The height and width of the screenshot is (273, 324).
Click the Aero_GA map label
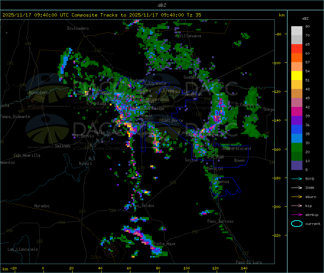[x=215, y=169]
